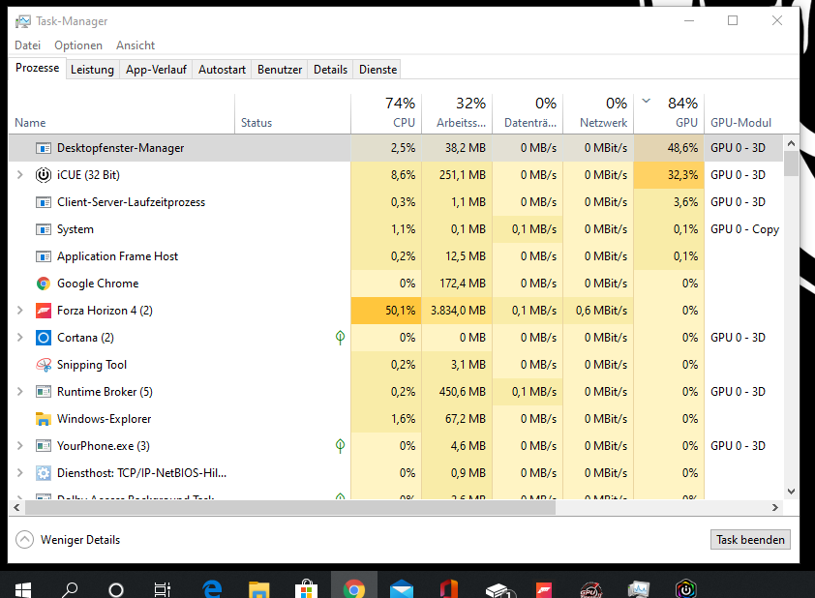This screenshot has width=815, height=598.
Task: Click the horizontal scrollbar right arrow
Action: tap(775, 508)
